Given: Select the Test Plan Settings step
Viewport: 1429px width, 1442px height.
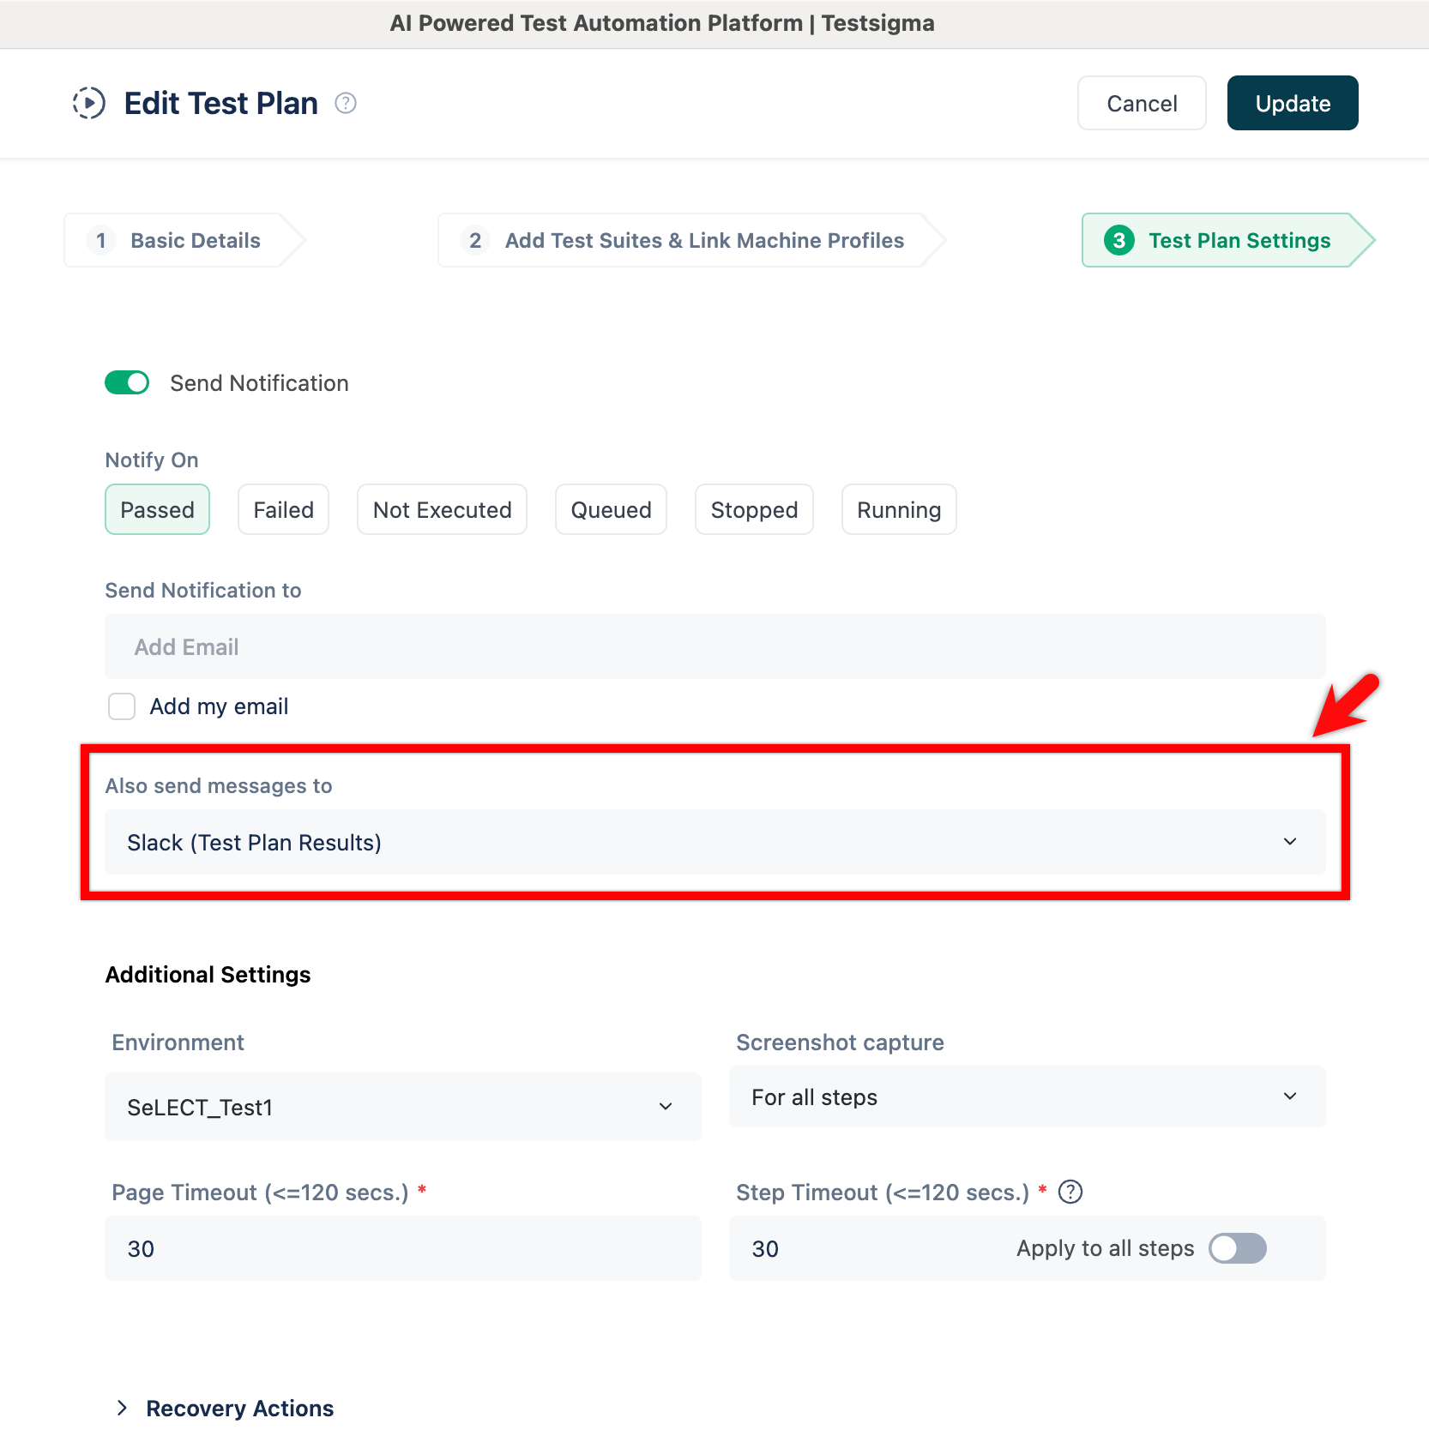Looking at the screenshot, I should click(1218, 240).
